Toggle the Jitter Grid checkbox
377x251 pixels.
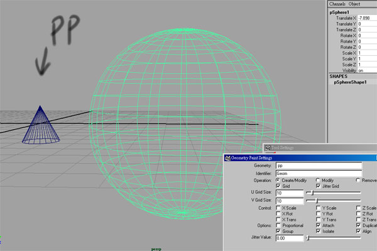click(x=318, y=186)
